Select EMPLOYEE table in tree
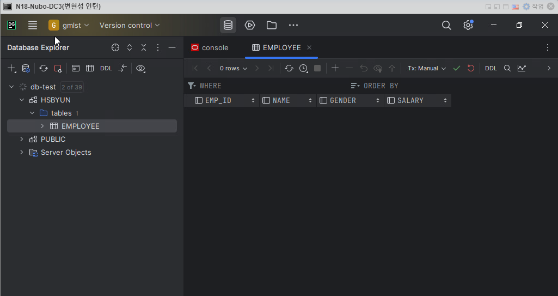This screenshot has height=296, width=558. tap(92, 126)
